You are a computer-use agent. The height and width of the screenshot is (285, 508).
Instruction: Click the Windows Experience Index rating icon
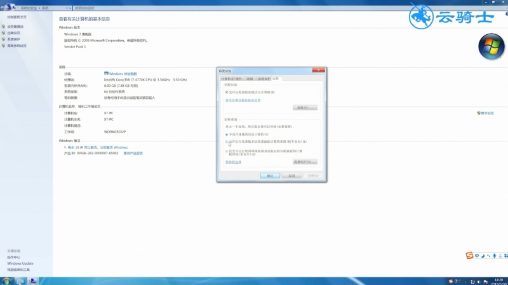106,74
